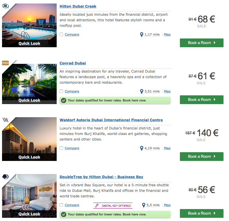The height and width of the screenshot is (221, 229).
Task: Click the Conrad brand logo icon
Action: pyautogui.click(x=5, y=63)
